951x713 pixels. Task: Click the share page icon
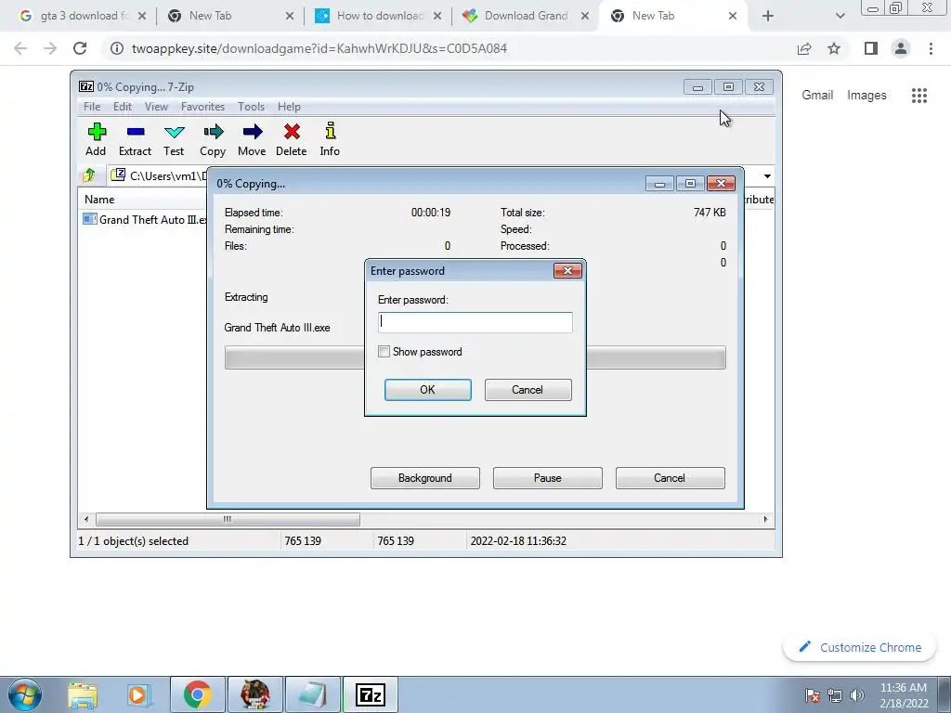[x=804, y=48]
